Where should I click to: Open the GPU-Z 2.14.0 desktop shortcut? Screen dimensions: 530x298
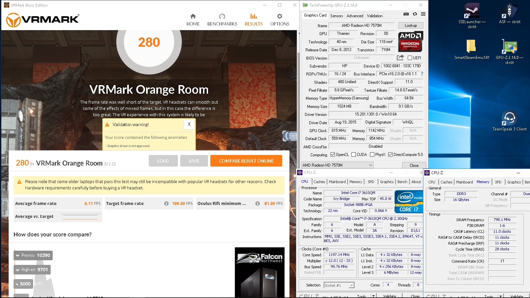point(509,51)
